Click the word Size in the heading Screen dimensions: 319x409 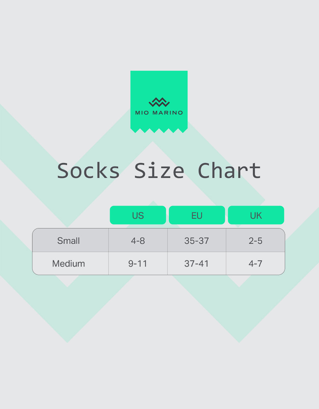click(159, 171)
